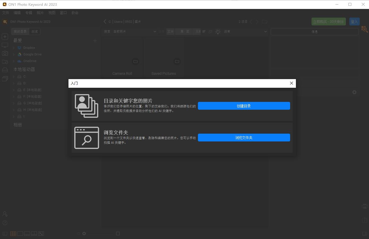The height and width of the screenshot is (239, 369).
Task: Click the 图片 path segment
Action: (138, 22)
